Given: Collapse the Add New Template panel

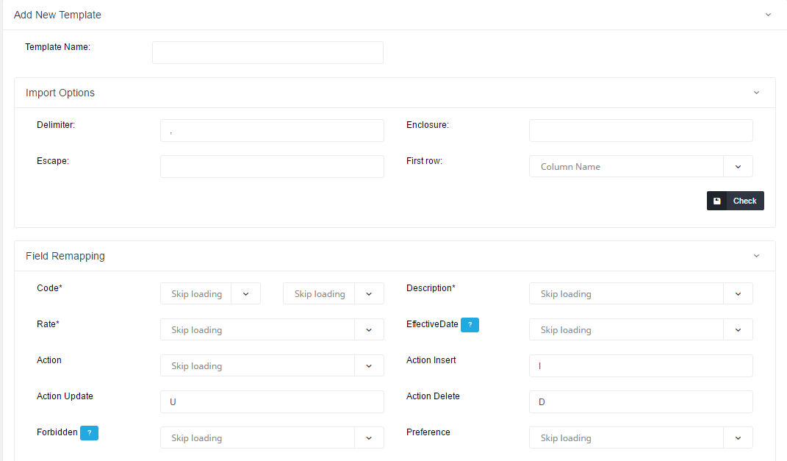Looking at the screenshot, I should click(x=768, y=15).
